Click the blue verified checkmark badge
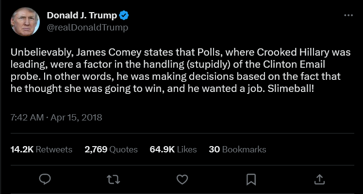This screenshot has height=194, width=363. (124, 15)
